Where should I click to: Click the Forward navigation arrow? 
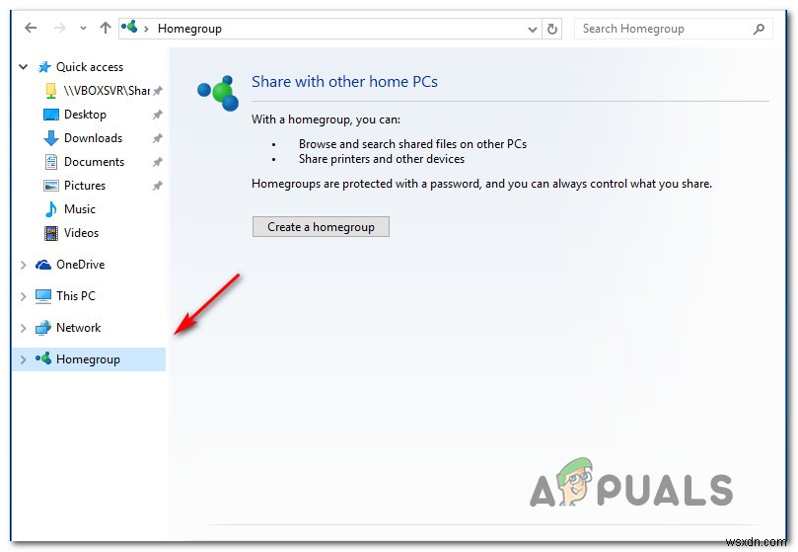tap(60, 28)
